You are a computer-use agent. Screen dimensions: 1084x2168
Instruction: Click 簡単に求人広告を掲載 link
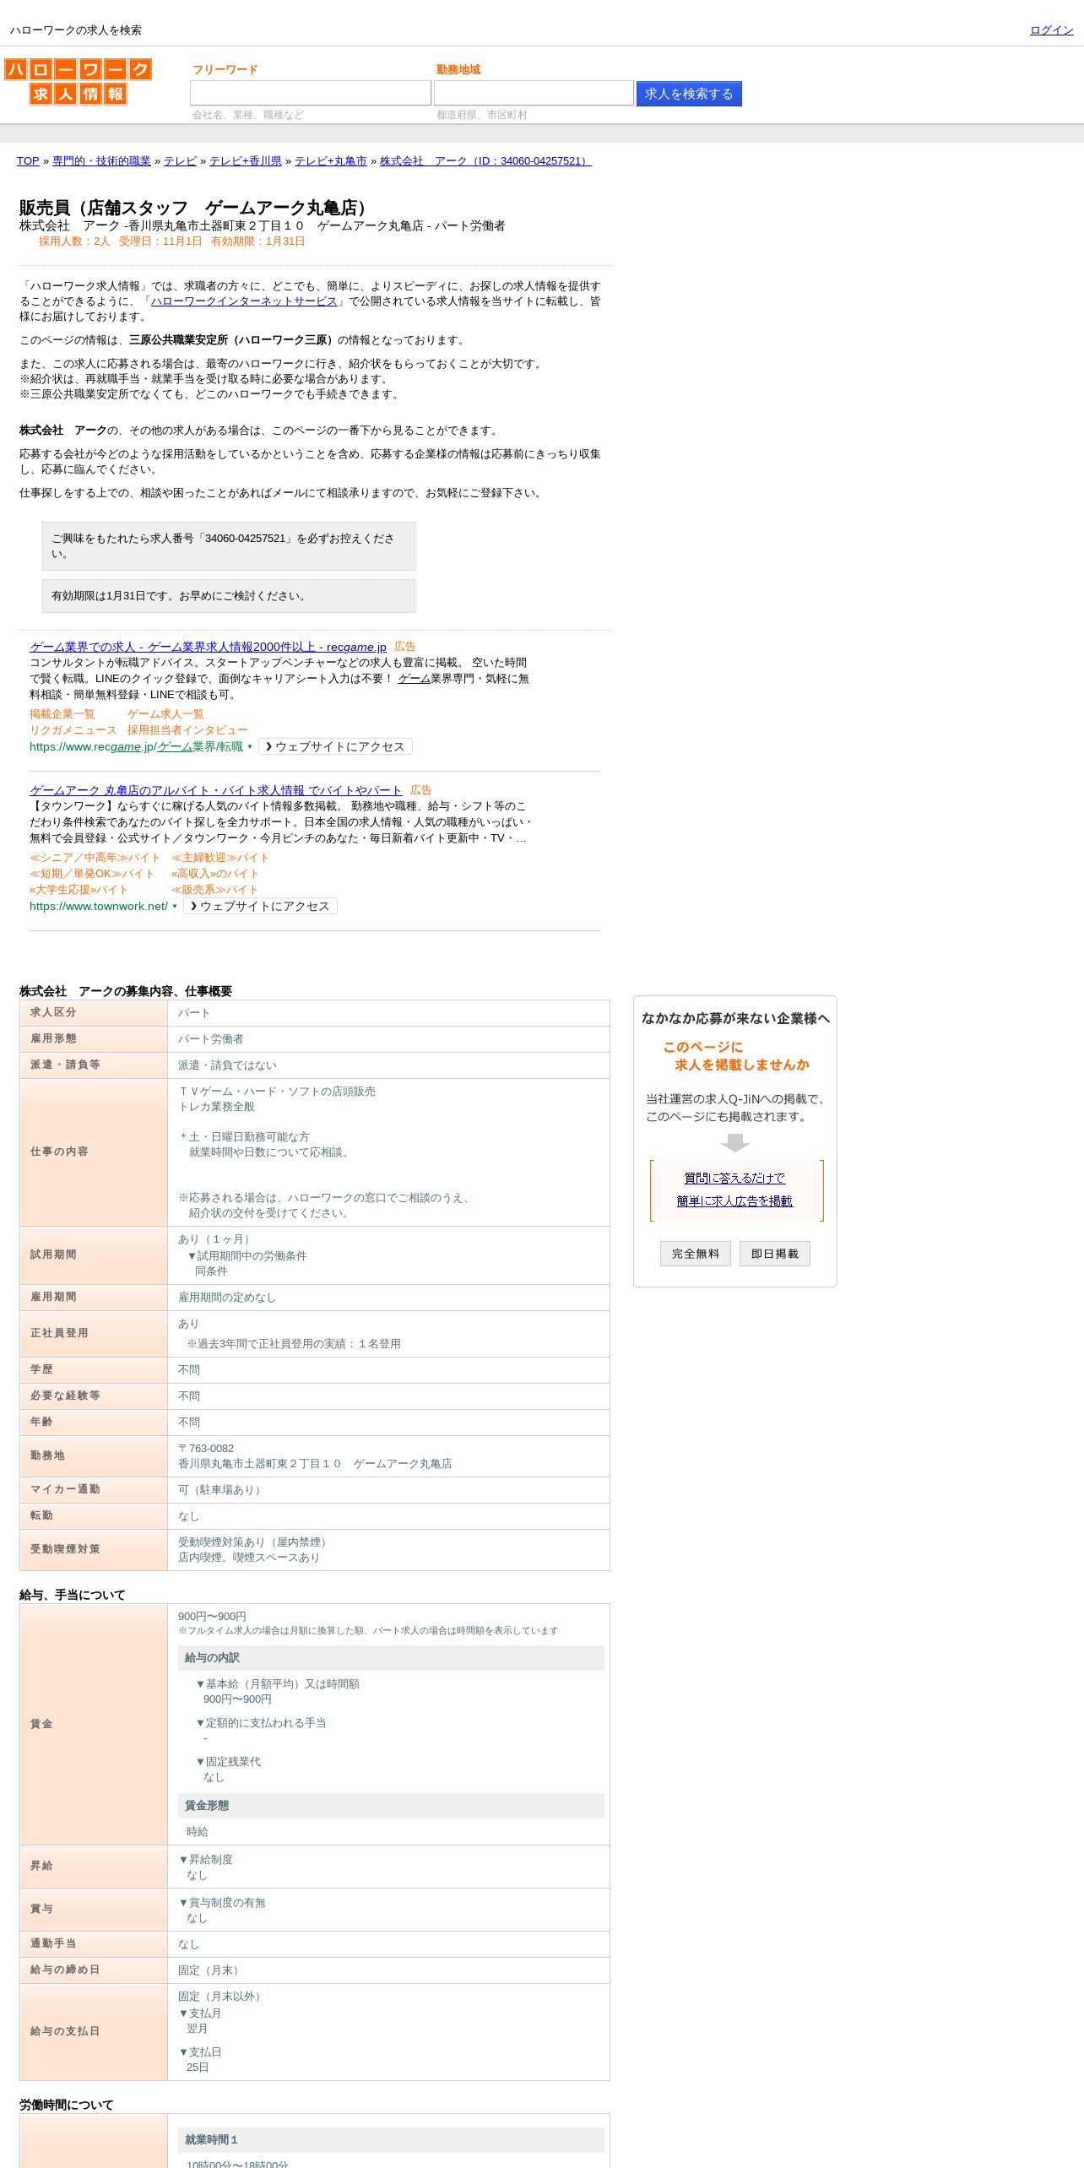click(x=734, y=1201)
